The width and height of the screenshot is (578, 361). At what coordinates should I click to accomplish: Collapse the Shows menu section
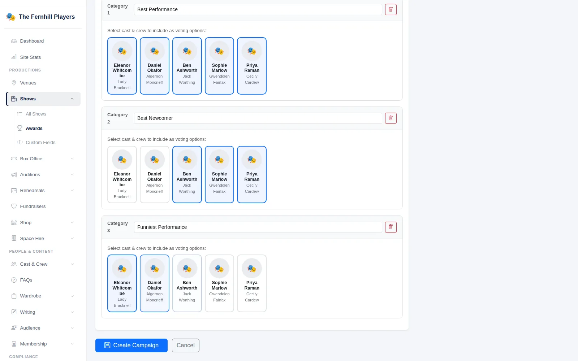pyautogui.click(x=43, y=99)
